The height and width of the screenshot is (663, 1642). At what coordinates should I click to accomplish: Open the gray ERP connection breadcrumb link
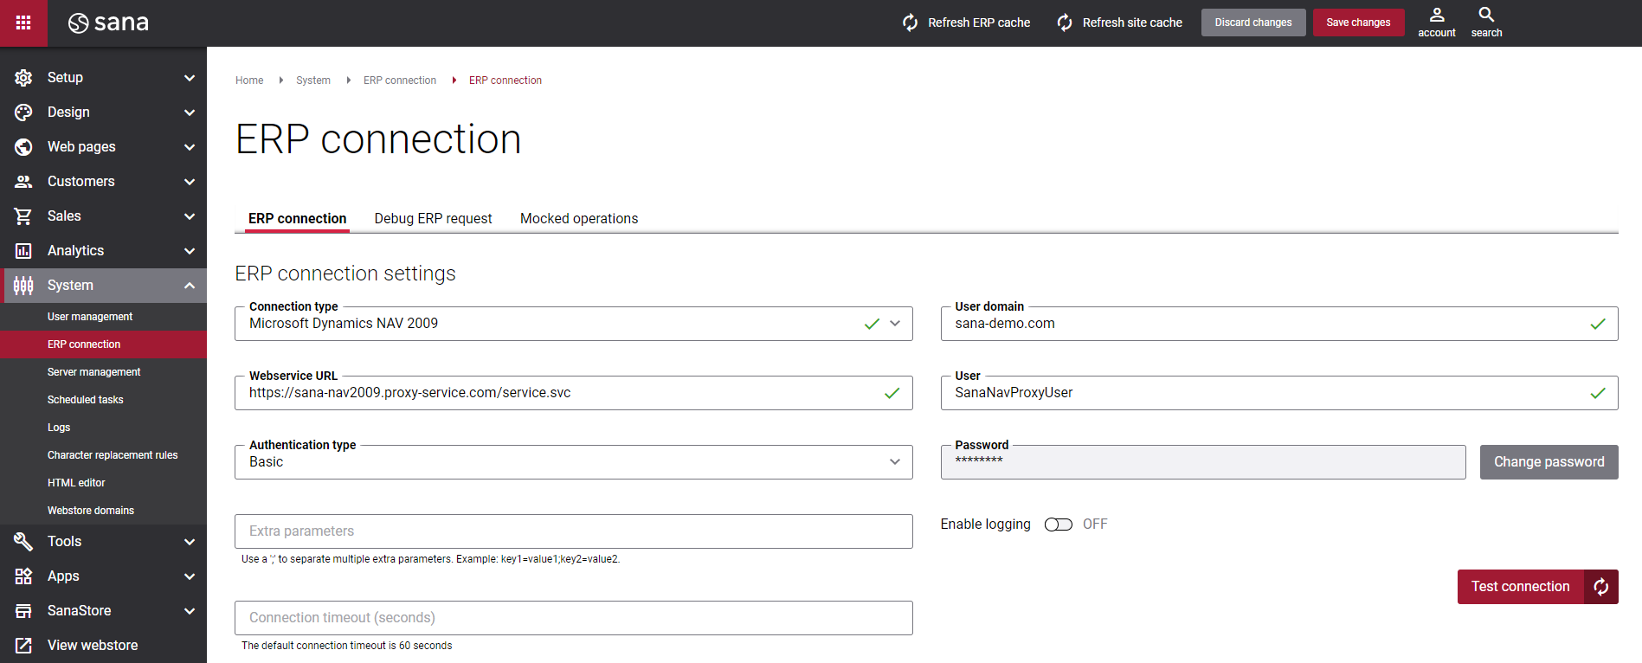(x=400, y=80)
